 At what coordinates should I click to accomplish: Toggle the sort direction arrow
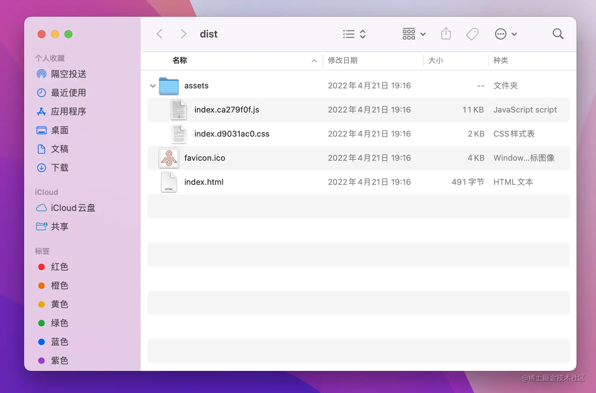click(x=314, y=61)
